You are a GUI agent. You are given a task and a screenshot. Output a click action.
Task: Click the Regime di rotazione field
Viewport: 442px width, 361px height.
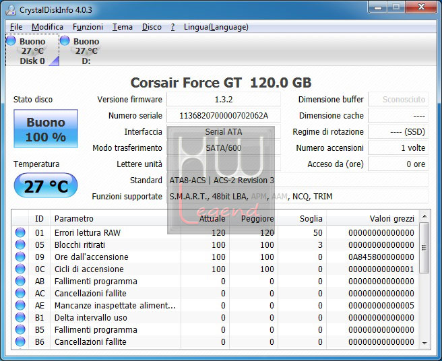(x=398, y=131)
